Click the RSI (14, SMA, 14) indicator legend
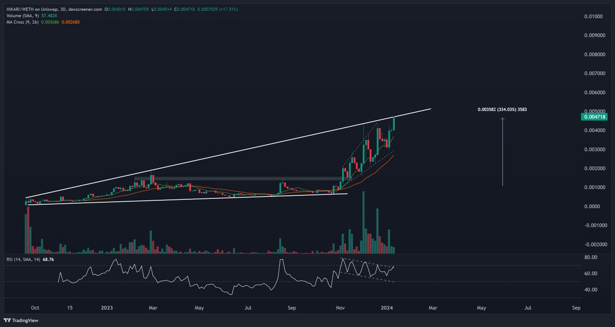Viewport: 615px width, 327px height. (x=24, y=260)
